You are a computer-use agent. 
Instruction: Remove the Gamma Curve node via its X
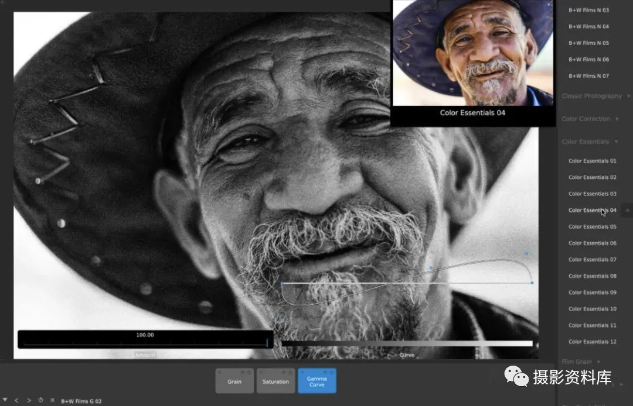302,372
